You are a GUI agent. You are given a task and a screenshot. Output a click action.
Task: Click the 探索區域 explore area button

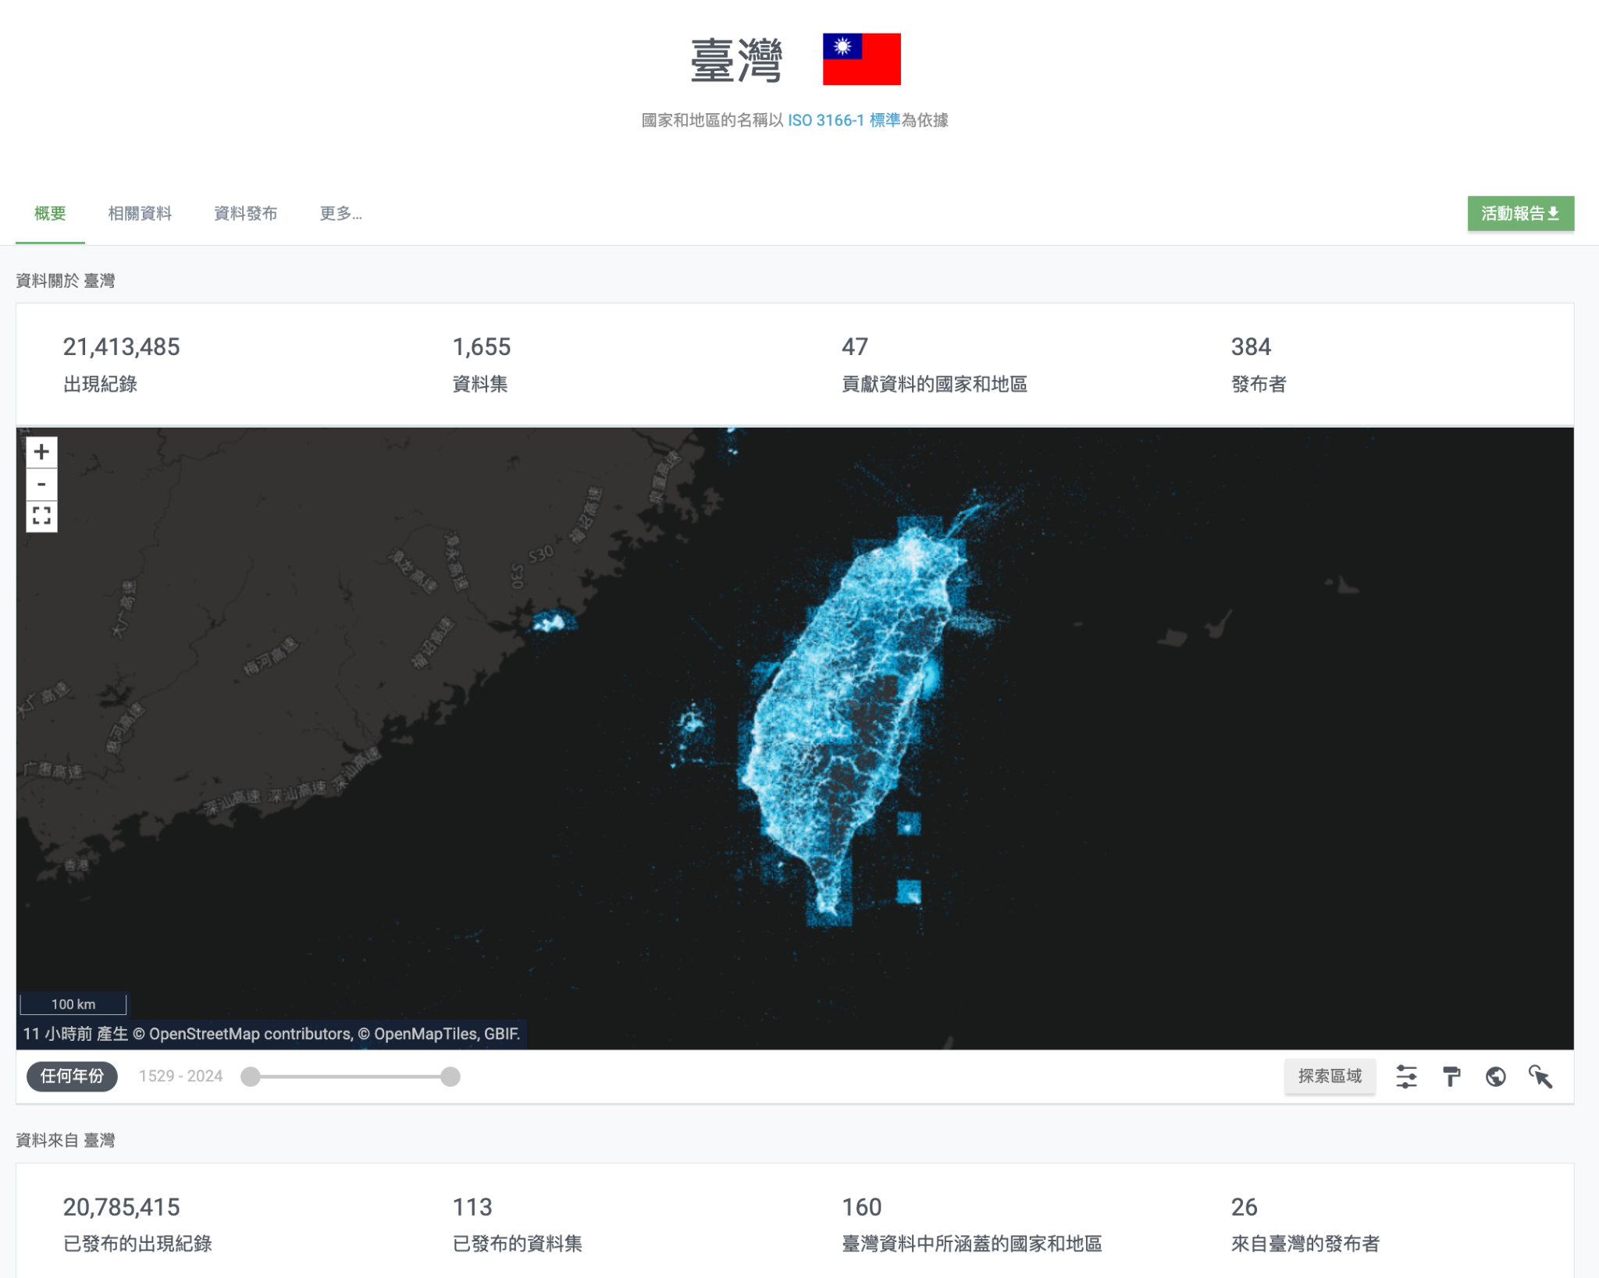pyautogui.click(x=1329, y=1077)
